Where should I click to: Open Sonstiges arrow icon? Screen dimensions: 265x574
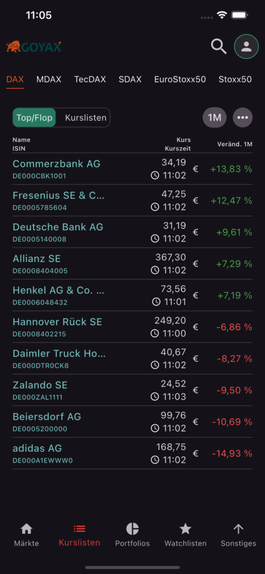click(x=238, y=529)
